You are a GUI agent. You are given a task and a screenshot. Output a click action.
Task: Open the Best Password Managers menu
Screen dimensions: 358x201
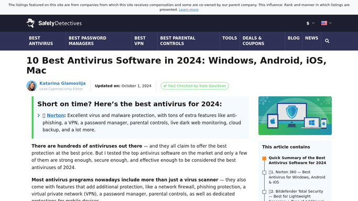(88, 41)
